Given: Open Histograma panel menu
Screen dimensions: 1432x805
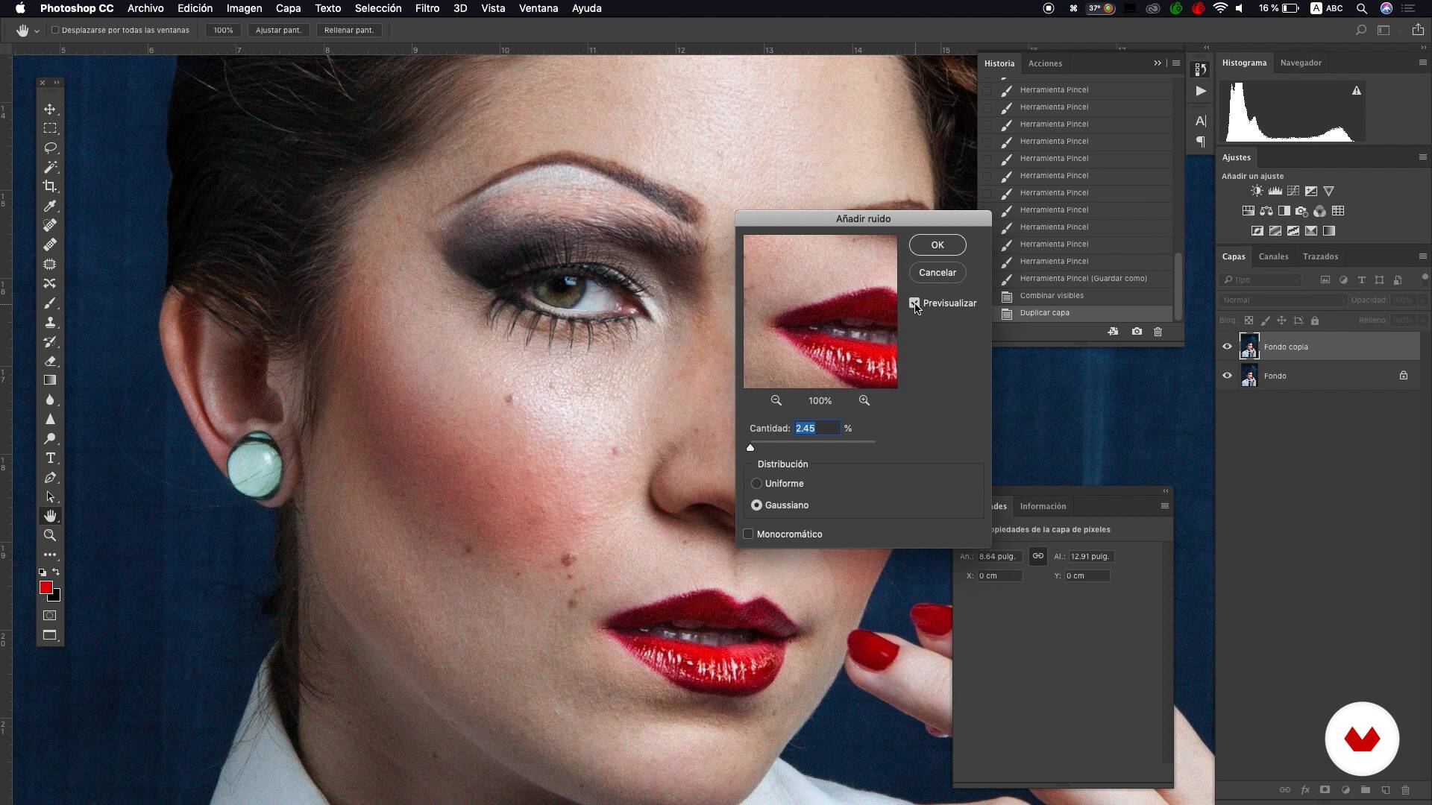Looking at the screenshot, I should click(1422, 63).
